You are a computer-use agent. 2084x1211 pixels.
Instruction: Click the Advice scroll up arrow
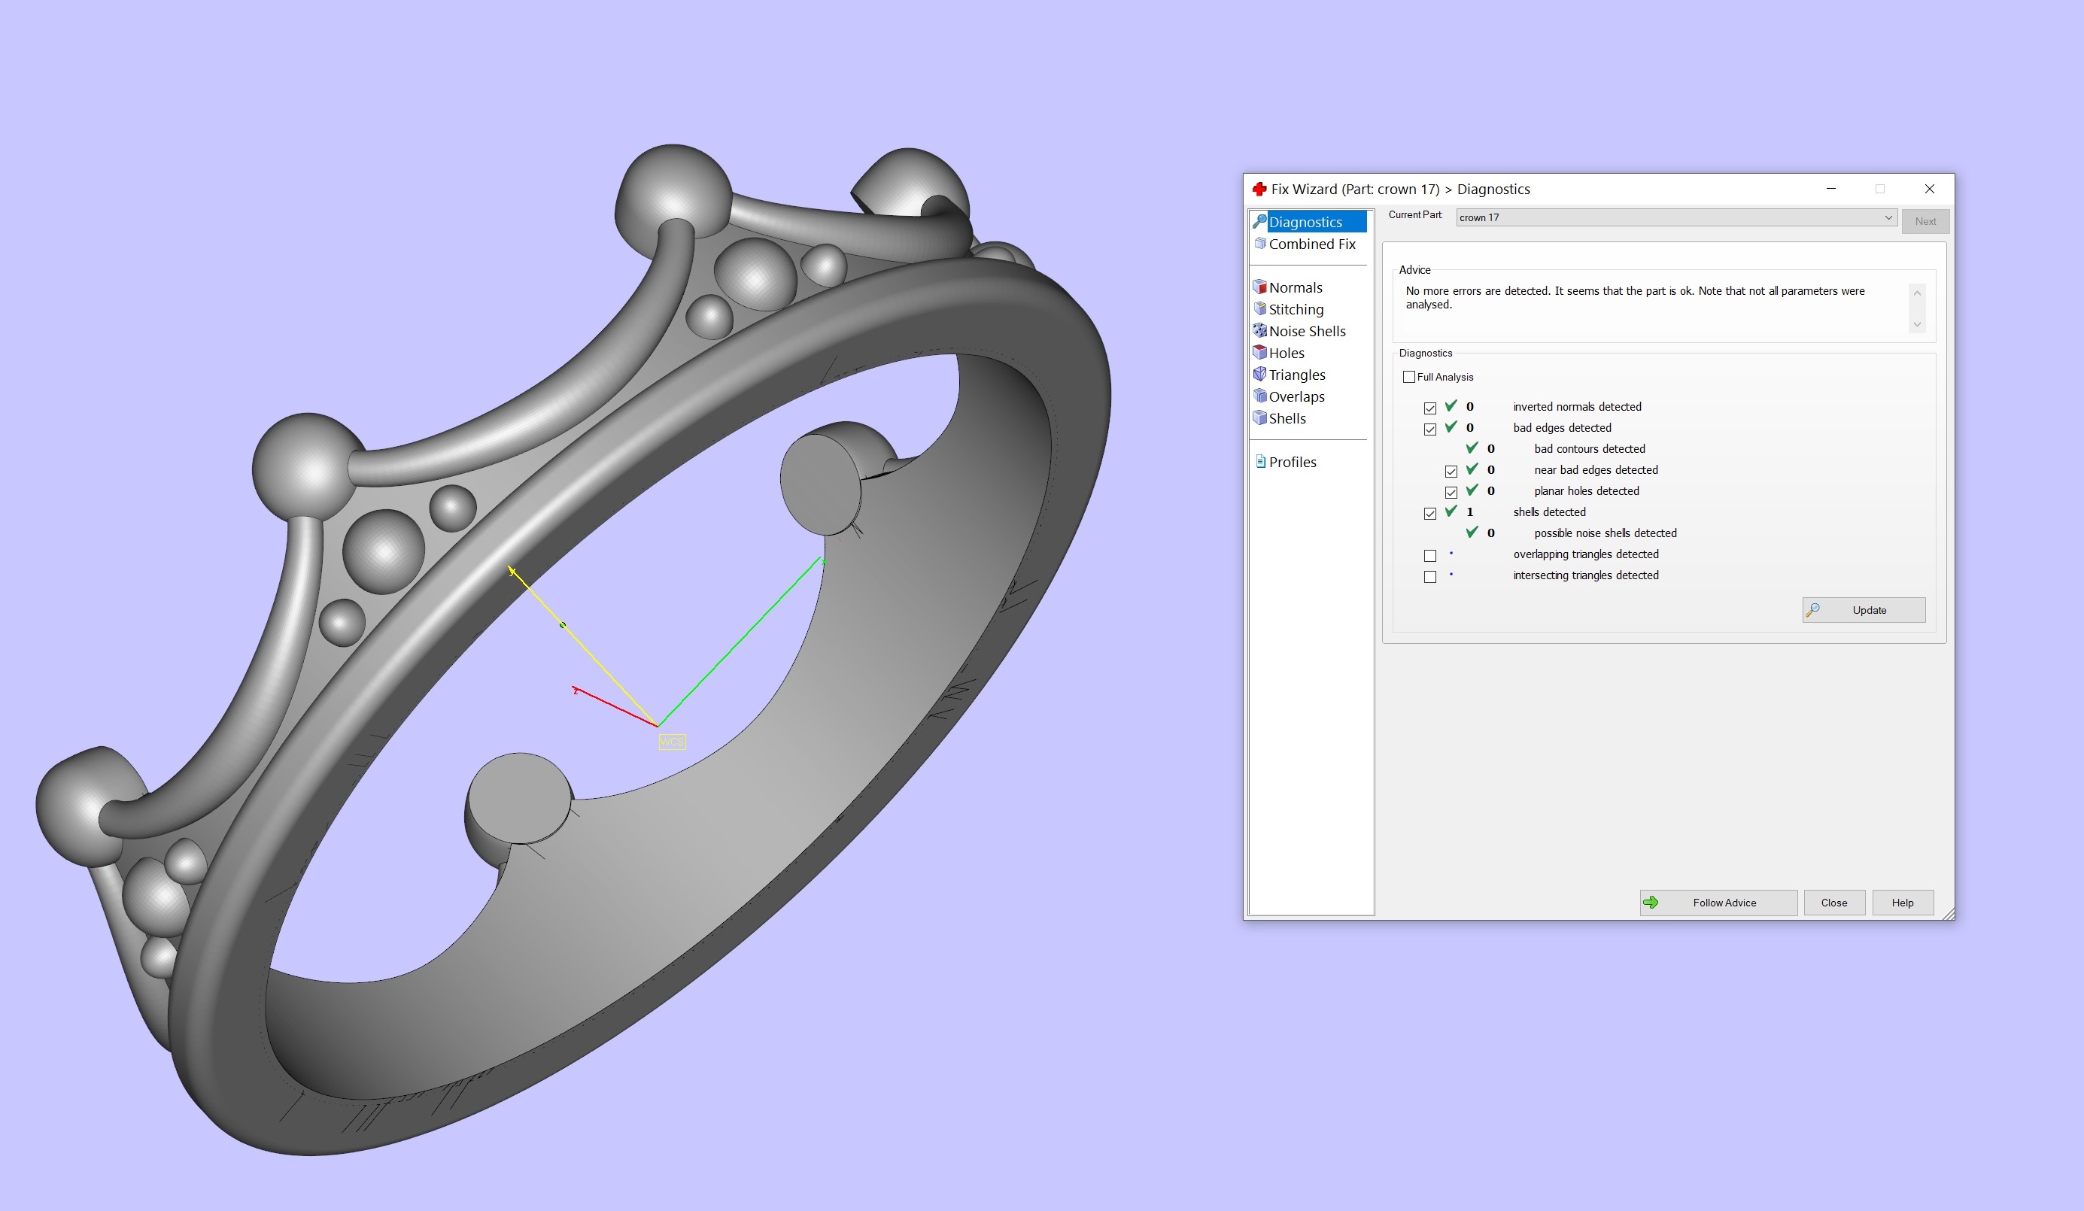coord(1916,293)
